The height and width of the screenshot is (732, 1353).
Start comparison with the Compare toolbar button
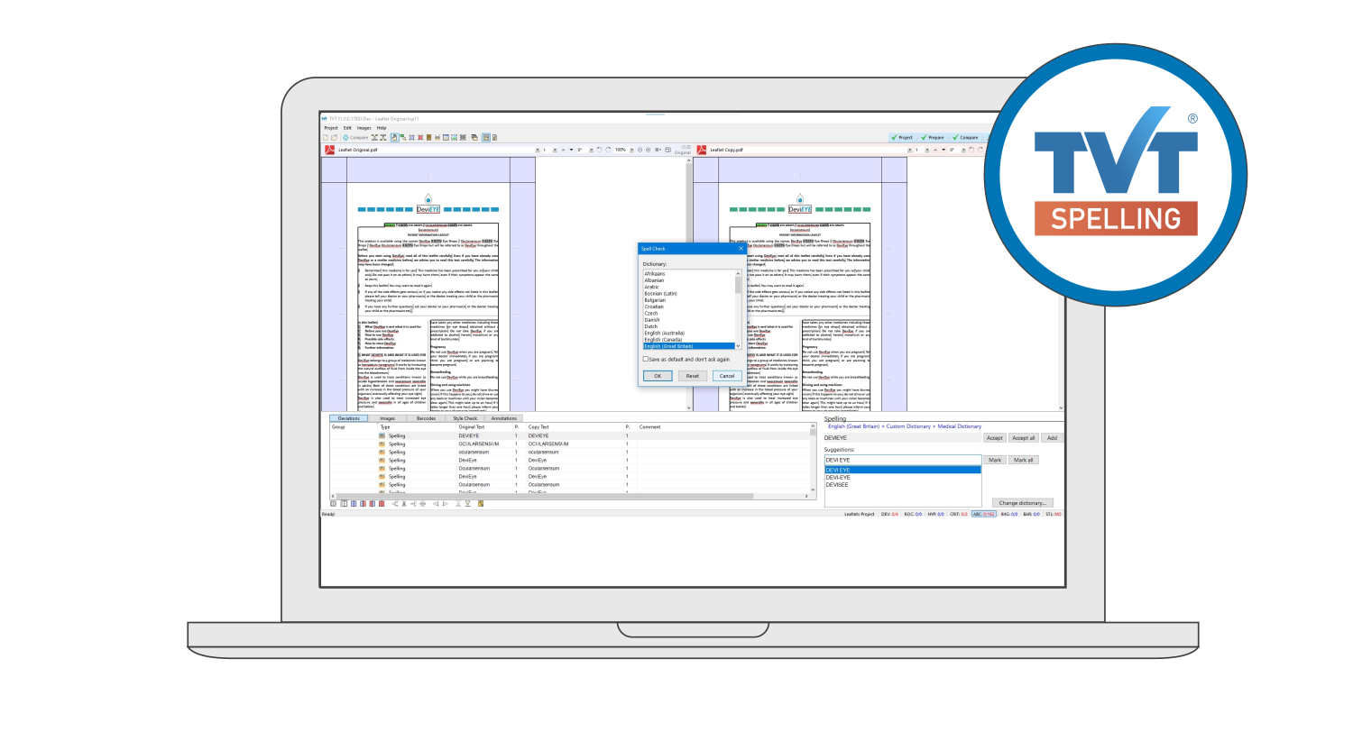pos(355,137)
